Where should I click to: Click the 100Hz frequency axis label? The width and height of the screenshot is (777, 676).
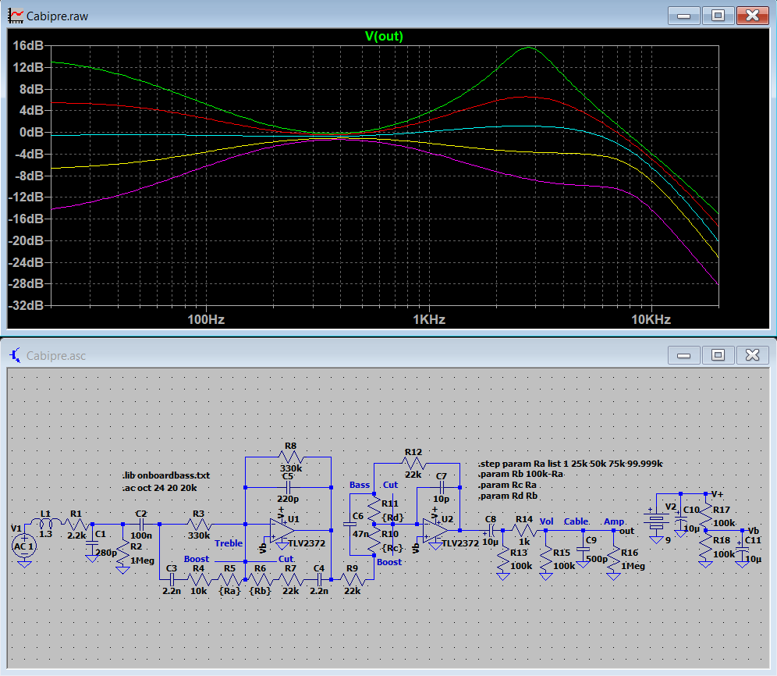click(206, 319)
